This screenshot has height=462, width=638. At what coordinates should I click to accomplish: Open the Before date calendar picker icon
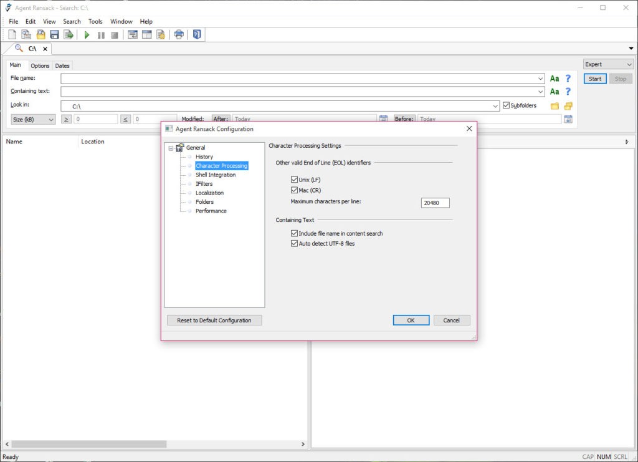(568, 119)
